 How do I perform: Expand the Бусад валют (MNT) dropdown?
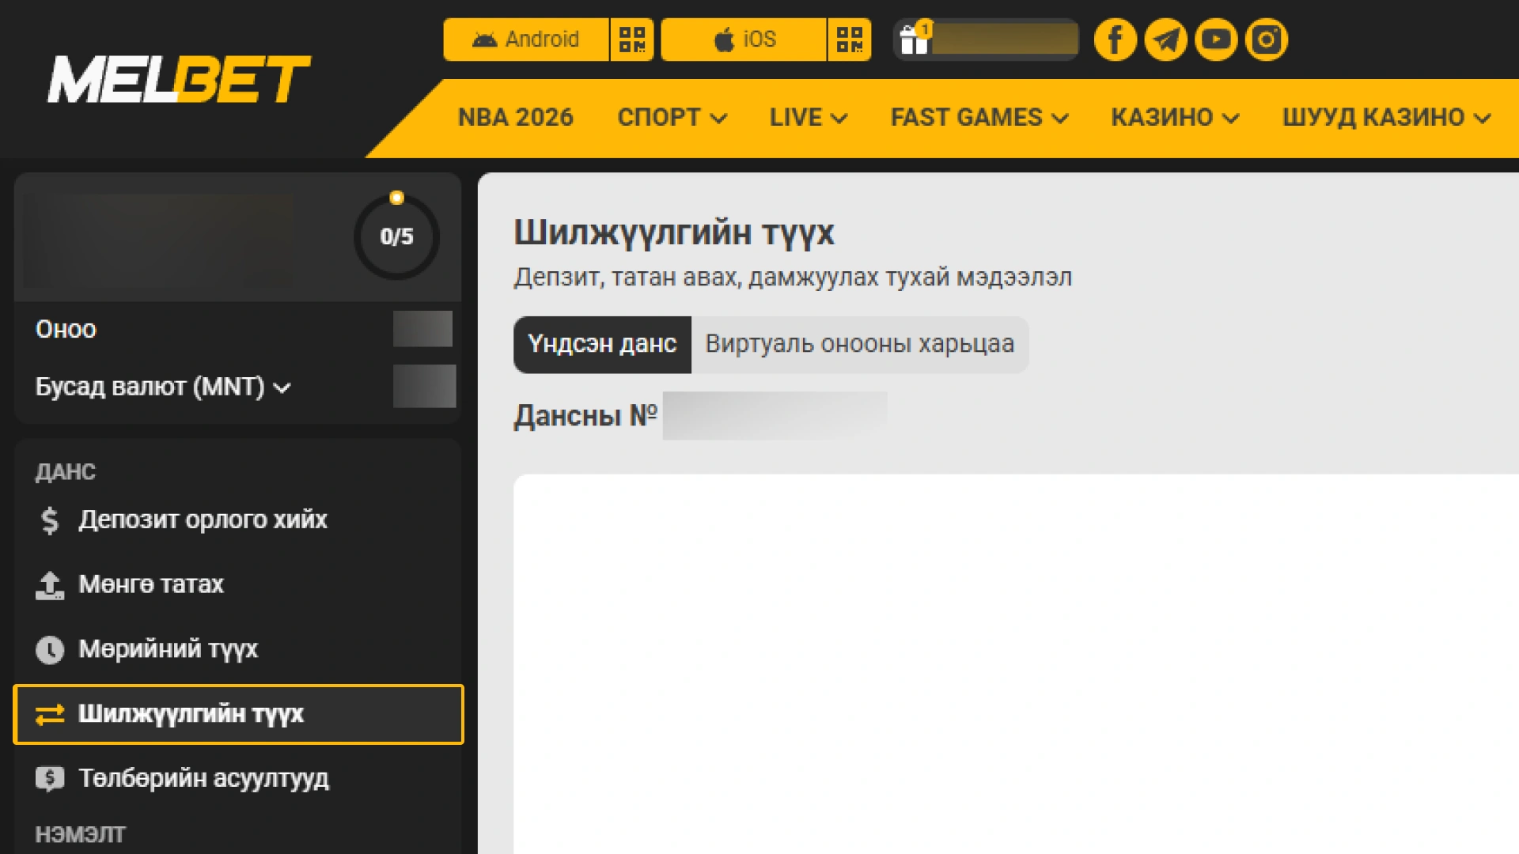pyautogui.click(x=163, y=387)
